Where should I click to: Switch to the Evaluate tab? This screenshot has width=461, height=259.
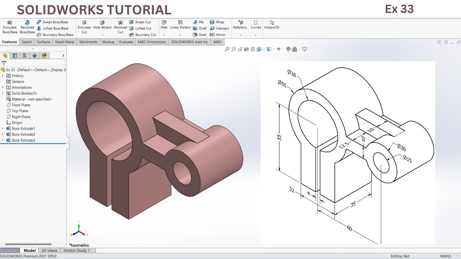point(126,42)
